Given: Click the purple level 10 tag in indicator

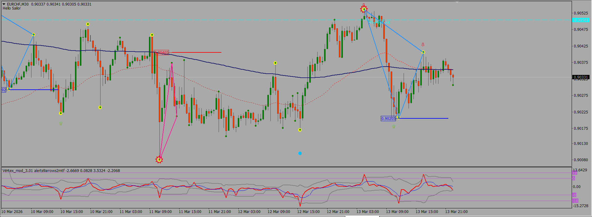Looking at the screenshot, I should (574, 173).
